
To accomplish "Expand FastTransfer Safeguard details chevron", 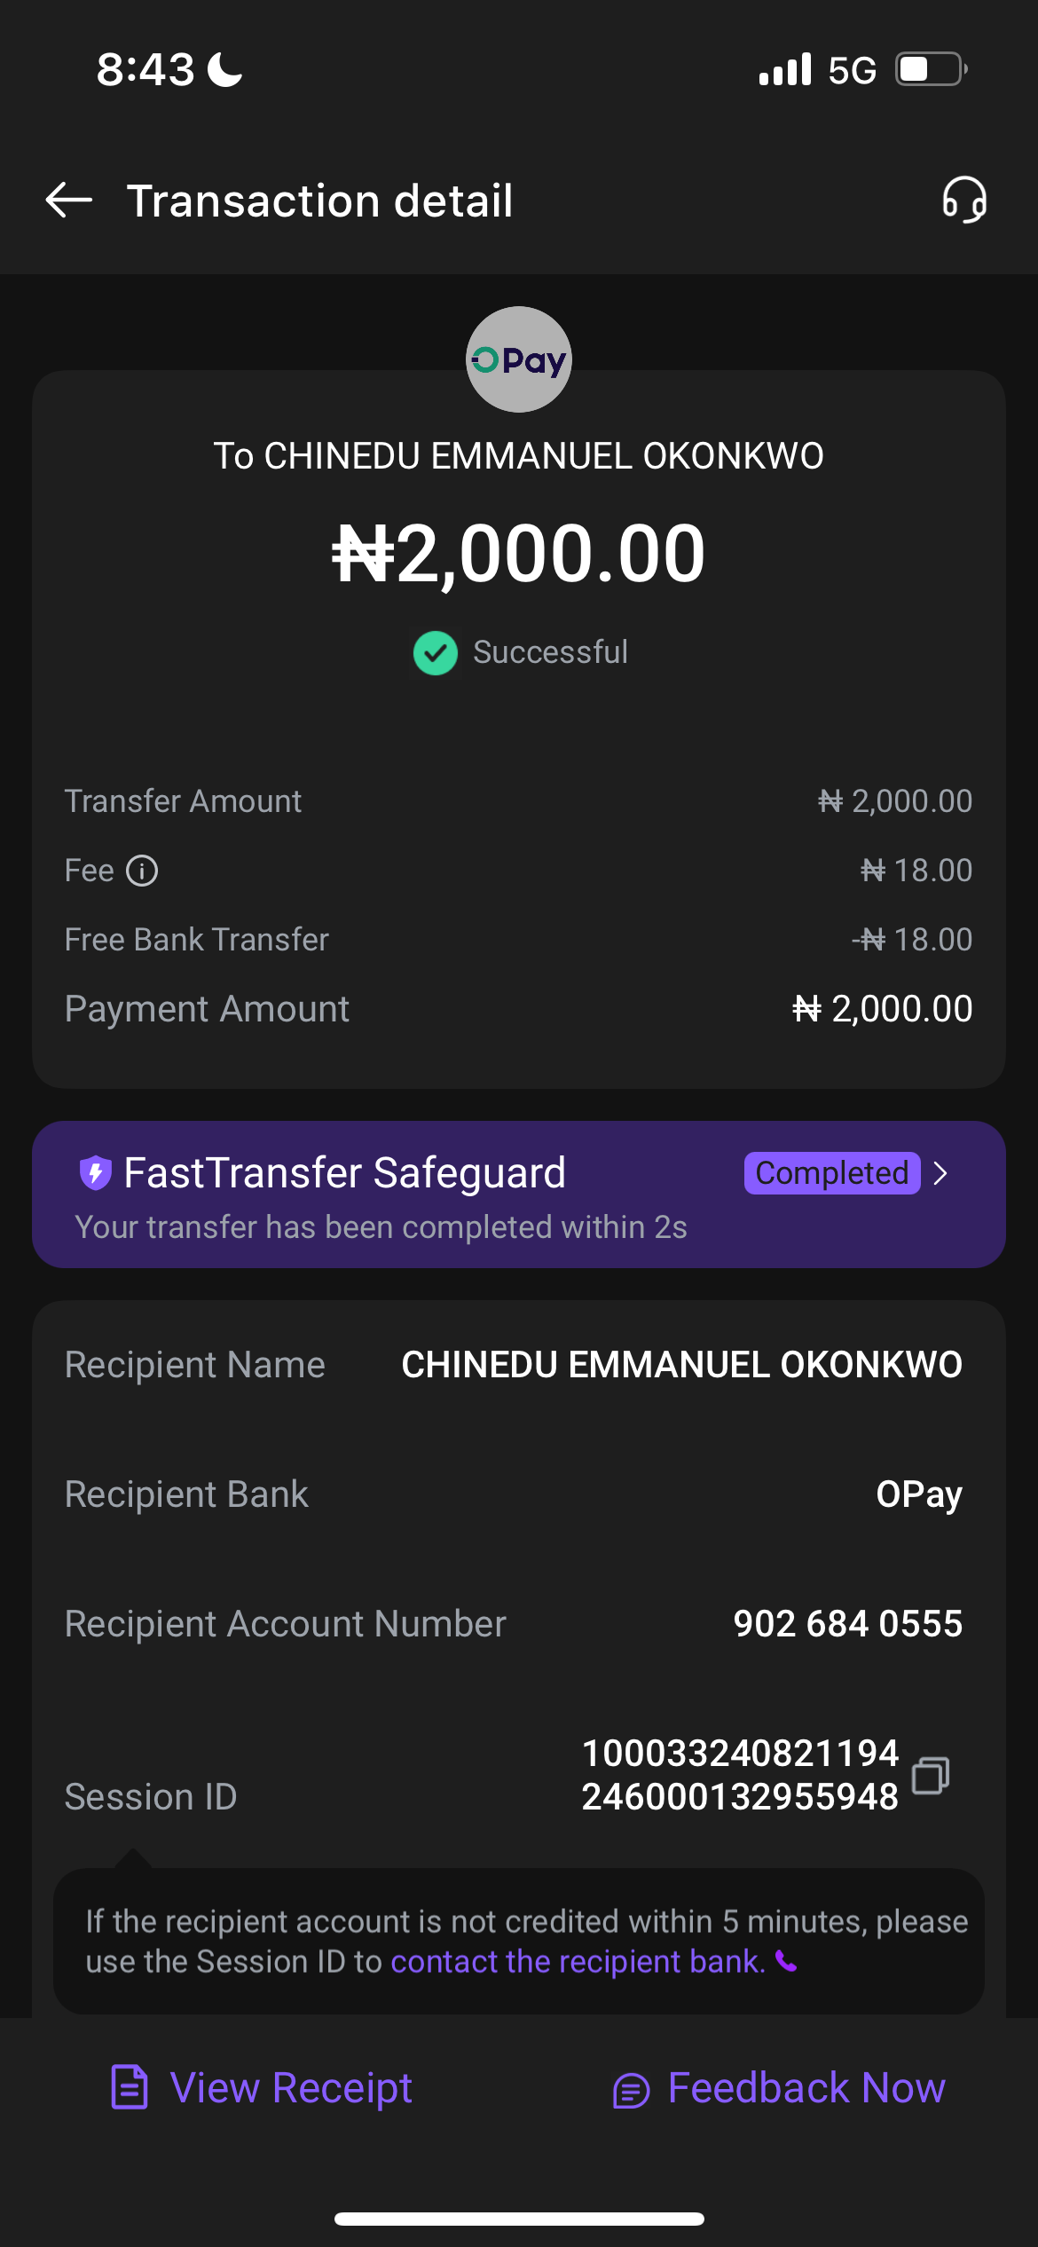I will [x=941, y=1173].
